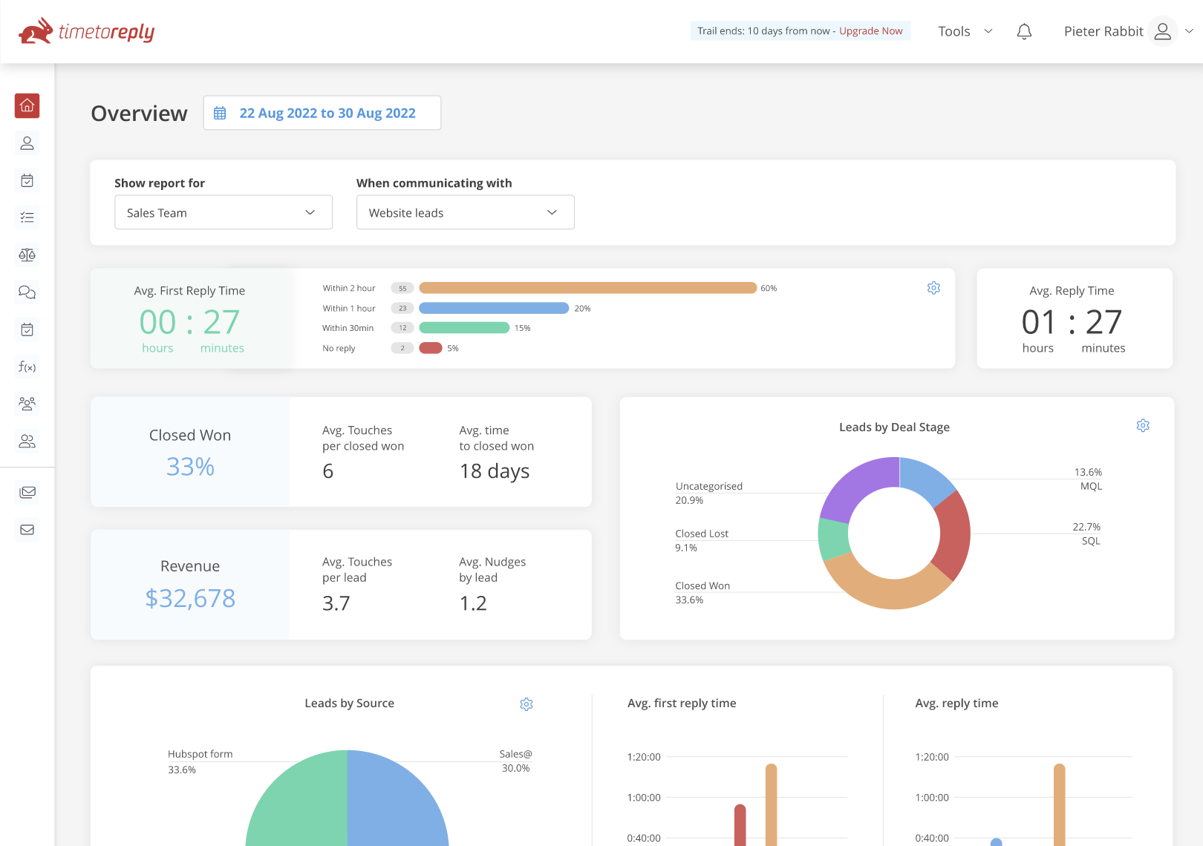Open settings gear for reply time breakdown

click(x=933, y=288)
